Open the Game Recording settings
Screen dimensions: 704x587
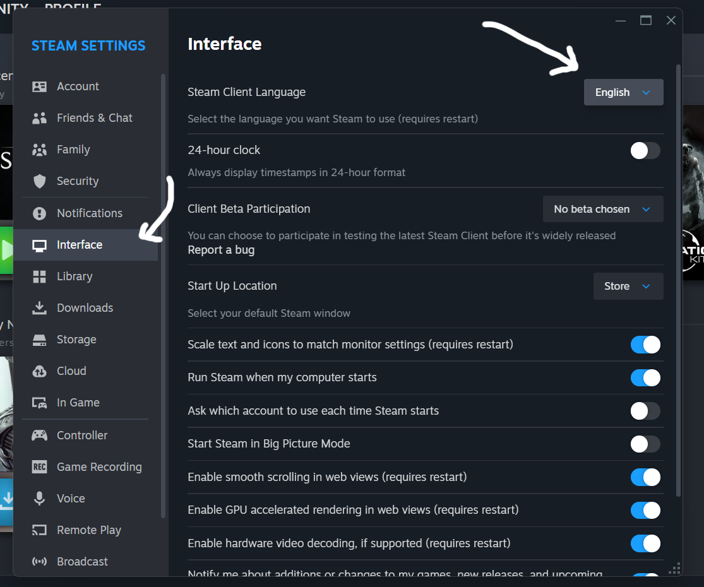click(x=85, y=466)
